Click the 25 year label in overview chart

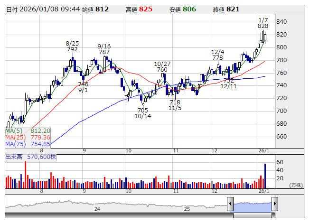pyautogui.click(x=187, y=209)
